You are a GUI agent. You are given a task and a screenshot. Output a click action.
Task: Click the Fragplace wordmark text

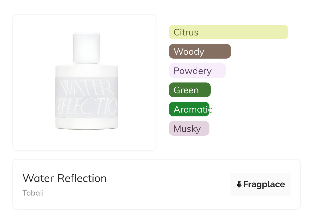(264, 184)
